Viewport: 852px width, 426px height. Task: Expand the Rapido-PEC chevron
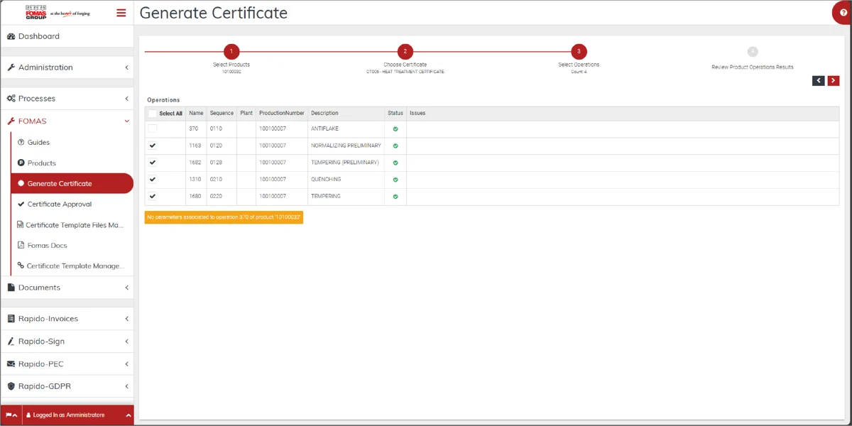tap(126, 364)
